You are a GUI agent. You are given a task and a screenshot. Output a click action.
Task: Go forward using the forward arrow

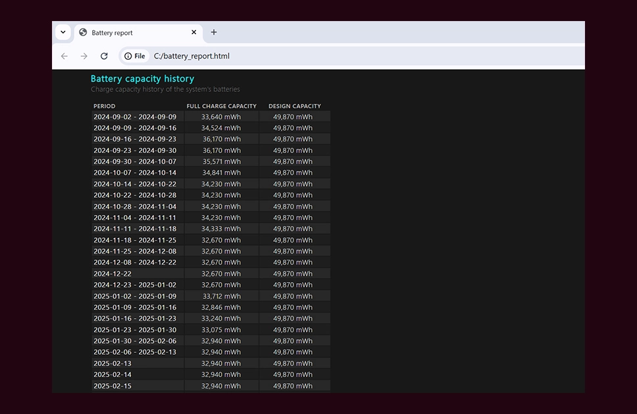pyautogui.click(x=84, y=56)
